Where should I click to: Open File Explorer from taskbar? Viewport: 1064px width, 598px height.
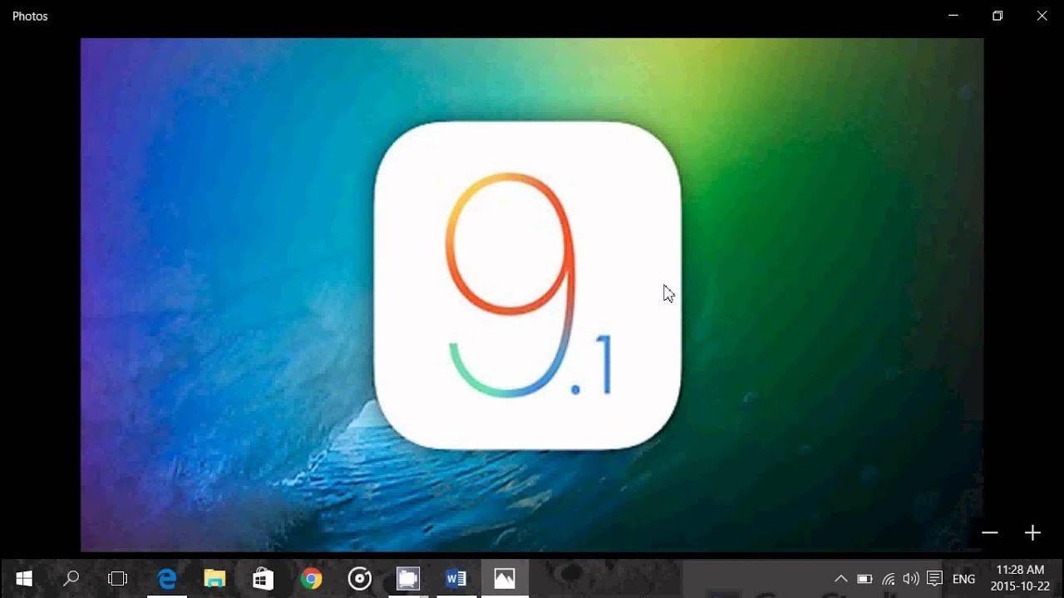(215, 579)
